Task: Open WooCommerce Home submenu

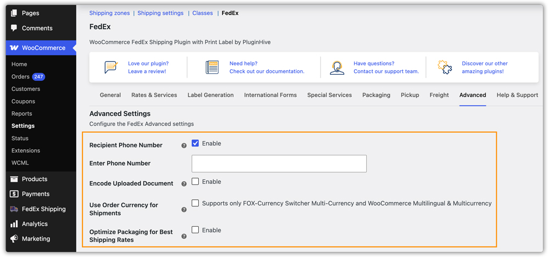Action: pos(19,64)
